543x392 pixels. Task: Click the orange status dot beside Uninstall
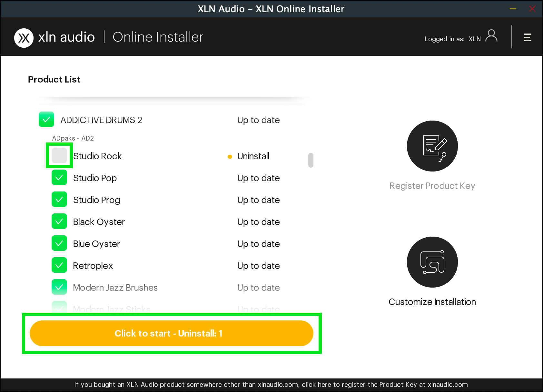point(230,157)
